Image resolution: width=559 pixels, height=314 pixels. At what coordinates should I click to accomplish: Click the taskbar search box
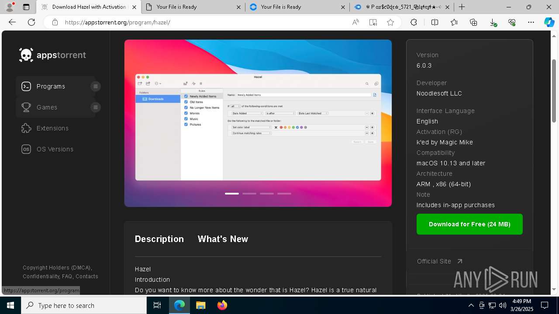(84, 305)
